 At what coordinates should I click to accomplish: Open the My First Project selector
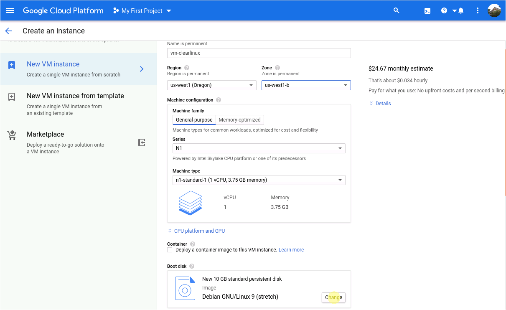click(142, 11)
